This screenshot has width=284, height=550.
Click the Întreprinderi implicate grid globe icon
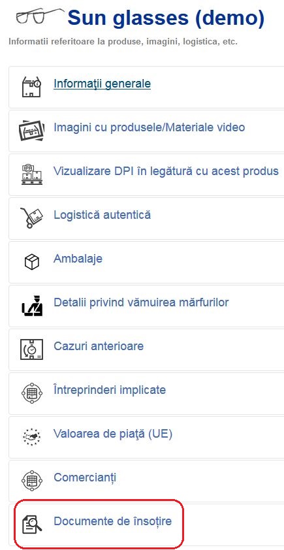31,393
